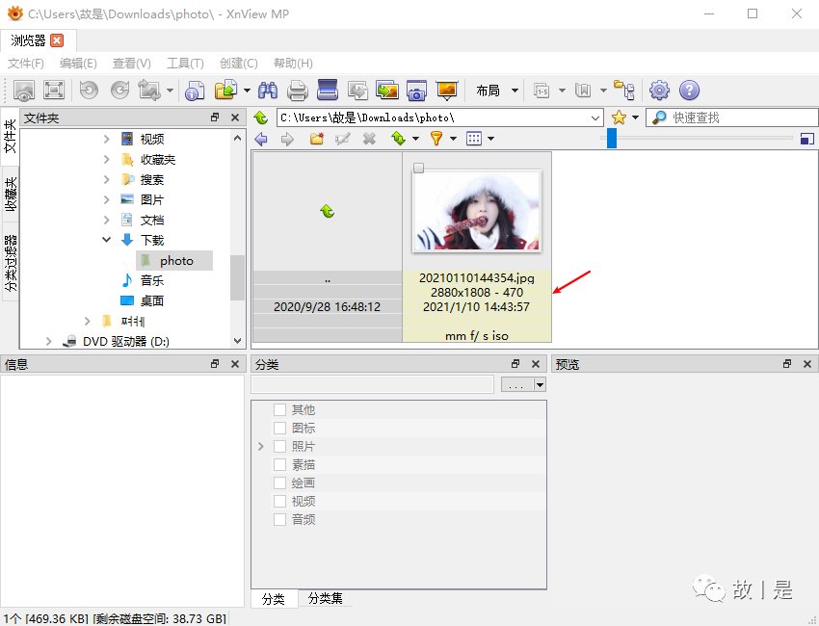Open the address path dropdown
The width and height of the screenshot is (819, 626).
595,117
